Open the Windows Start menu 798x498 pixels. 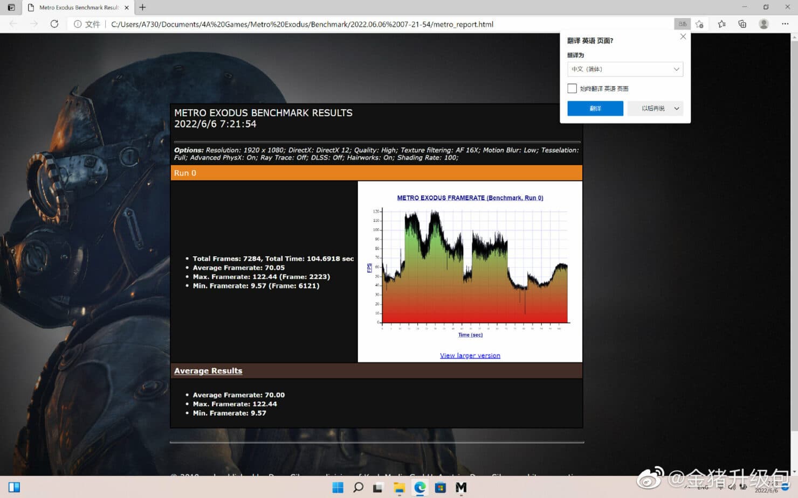[x=338, y=487]
